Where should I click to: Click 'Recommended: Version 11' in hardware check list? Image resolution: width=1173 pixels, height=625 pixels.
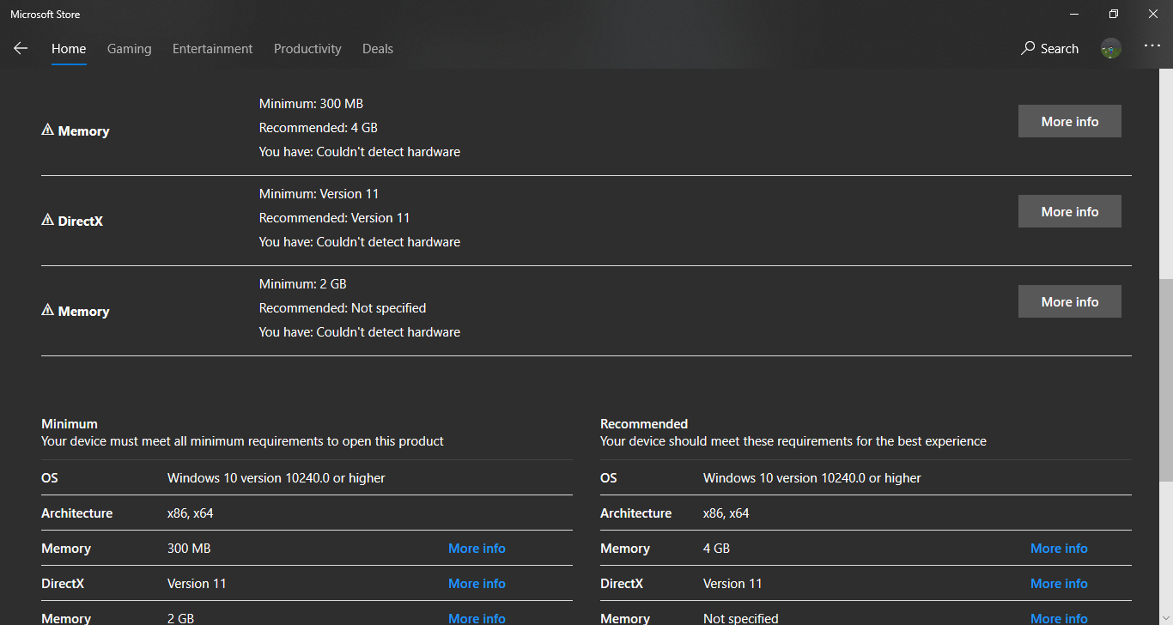[x=335, y=217]
